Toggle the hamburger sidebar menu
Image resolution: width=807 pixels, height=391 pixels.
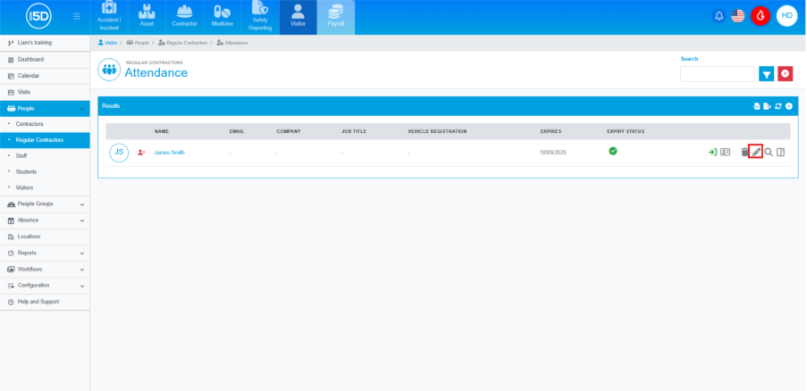tap(77, 16)
